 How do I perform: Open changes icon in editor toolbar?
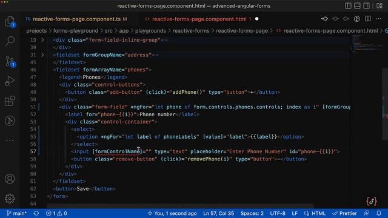click(324, 19)
